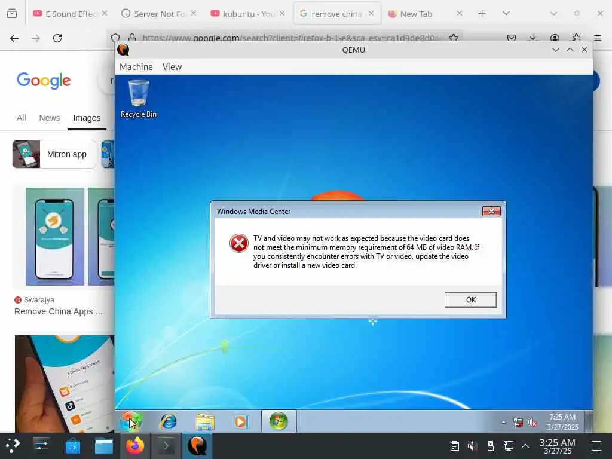Open a new Firefox tab with plus button
The height and width of the screenshot is (459, 612).
point(482,14)
